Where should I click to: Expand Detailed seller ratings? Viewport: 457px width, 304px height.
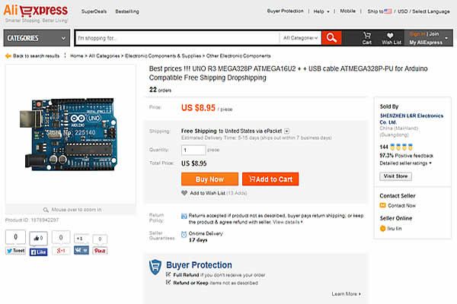[405, 163]
